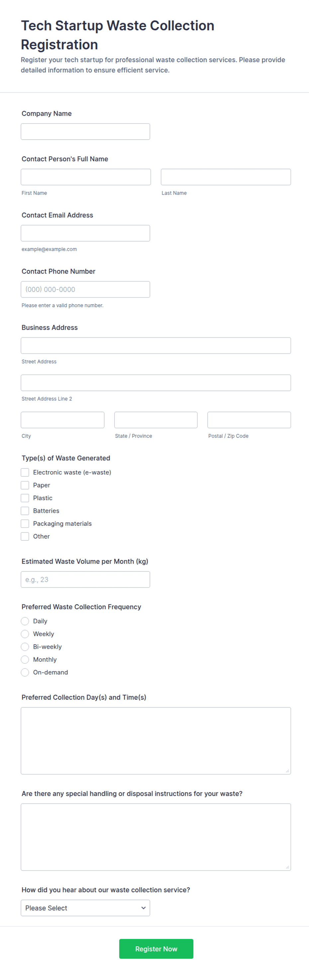The image size is (309, 975).
Task: Choose the On-demand radio option
Action: [x=25, y=672]
